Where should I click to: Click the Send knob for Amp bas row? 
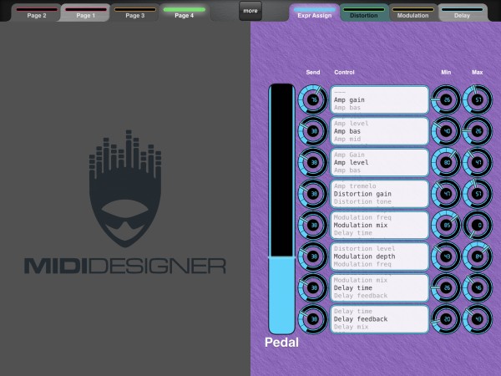click(313, 131)
